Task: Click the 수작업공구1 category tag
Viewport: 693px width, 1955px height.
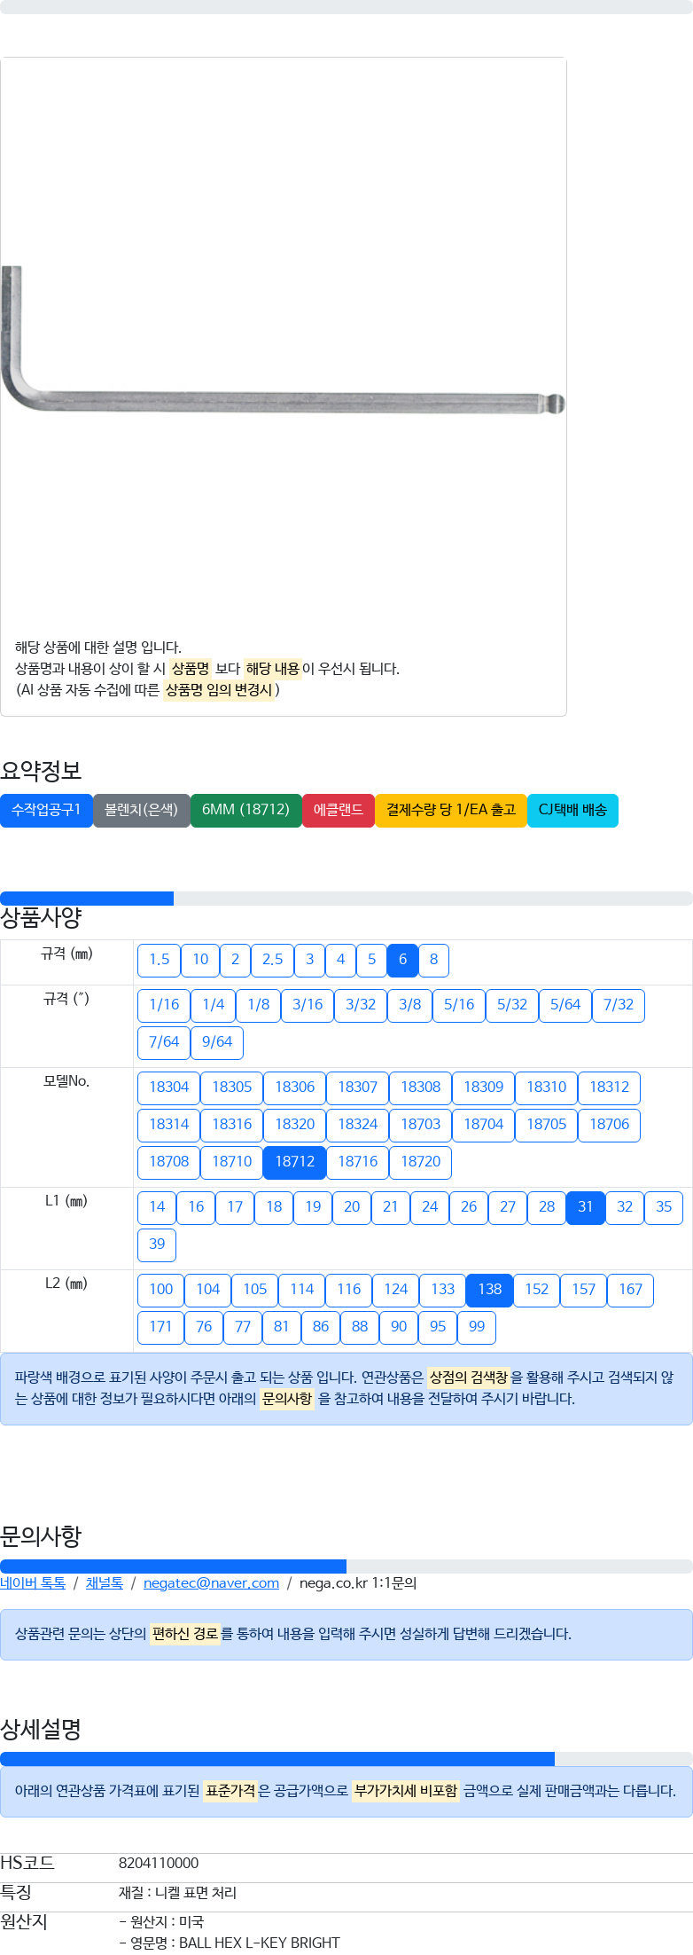Action: pos(46,810)
